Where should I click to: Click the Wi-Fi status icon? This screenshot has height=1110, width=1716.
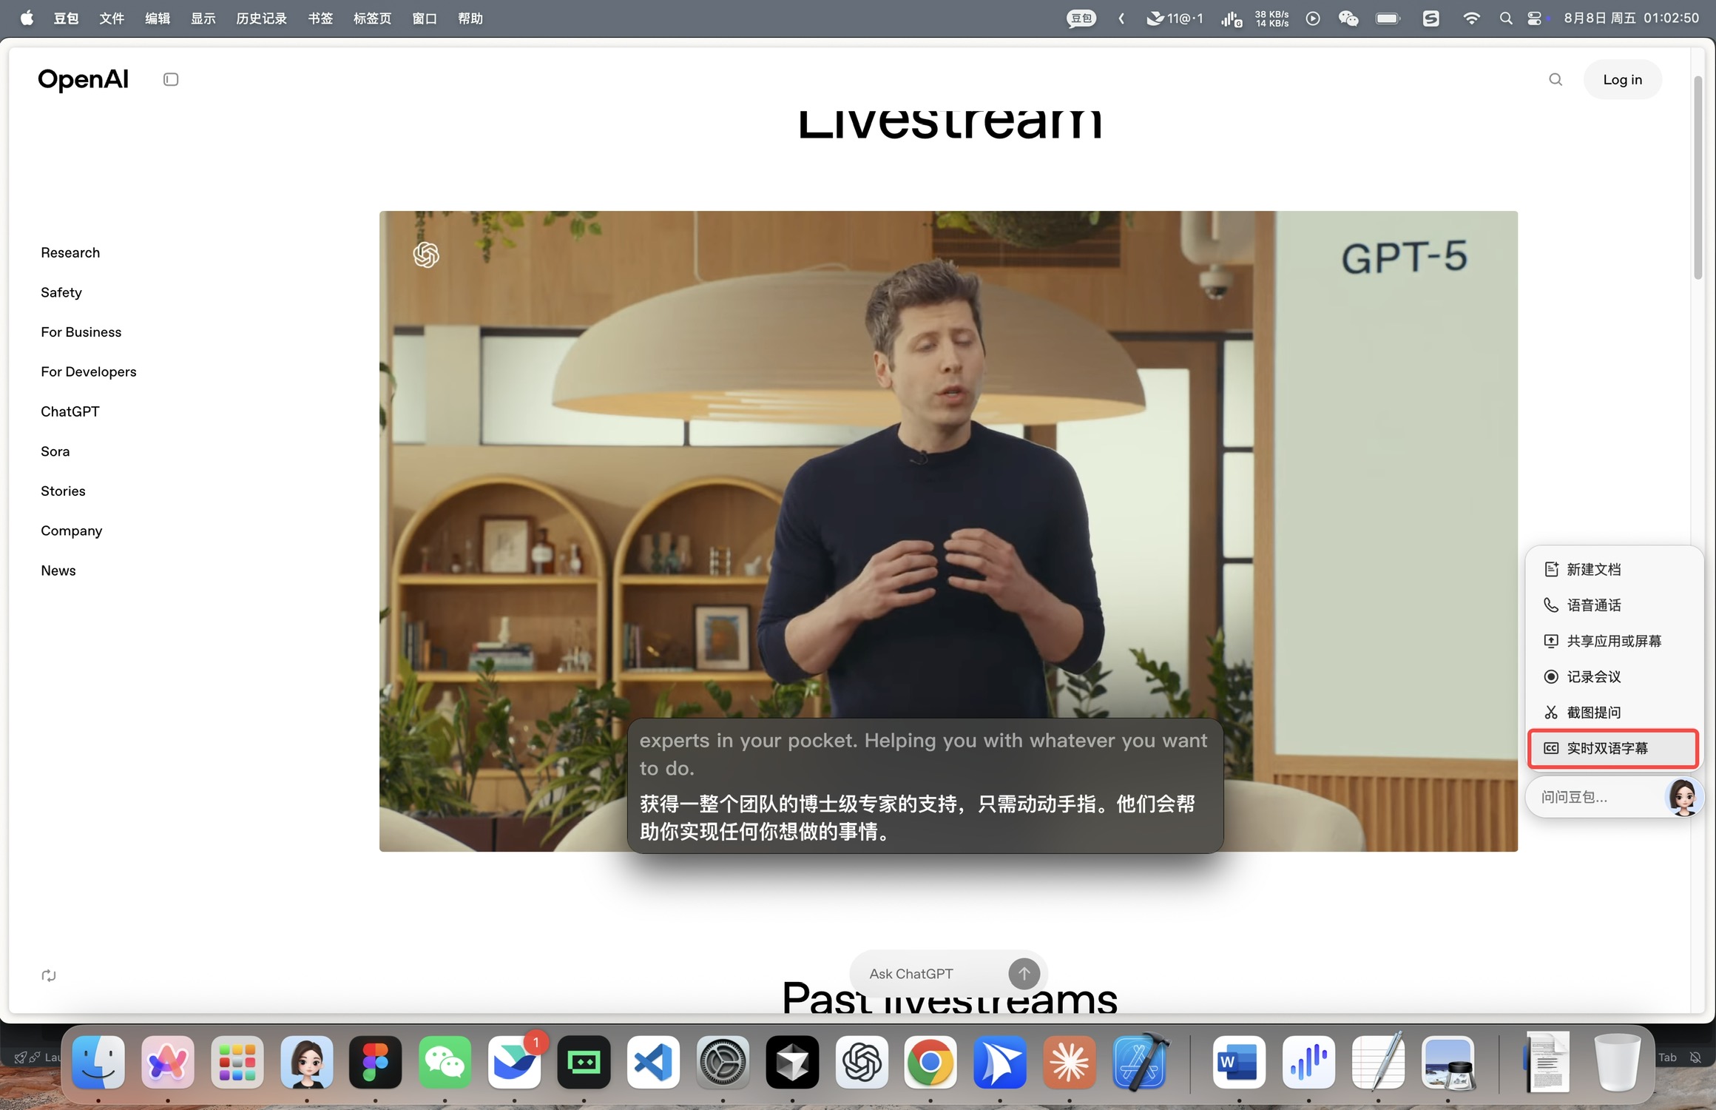(x=1471, y=18)
